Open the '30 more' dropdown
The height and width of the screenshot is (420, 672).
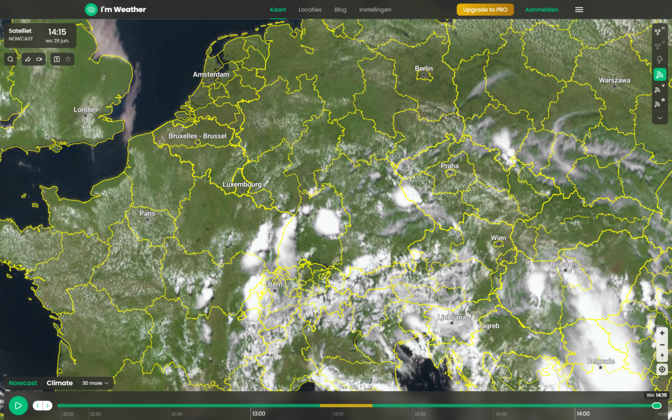click(x=95, y=383)
